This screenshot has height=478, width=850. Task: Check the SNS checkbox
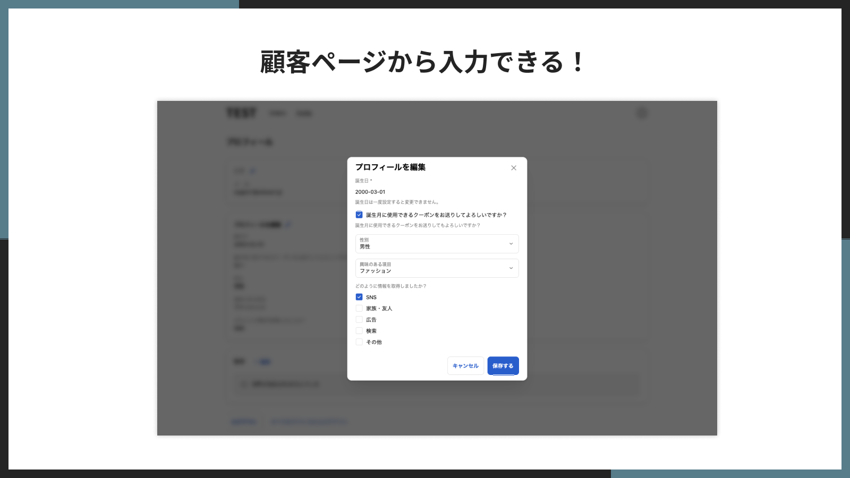(x=359, y=297)
